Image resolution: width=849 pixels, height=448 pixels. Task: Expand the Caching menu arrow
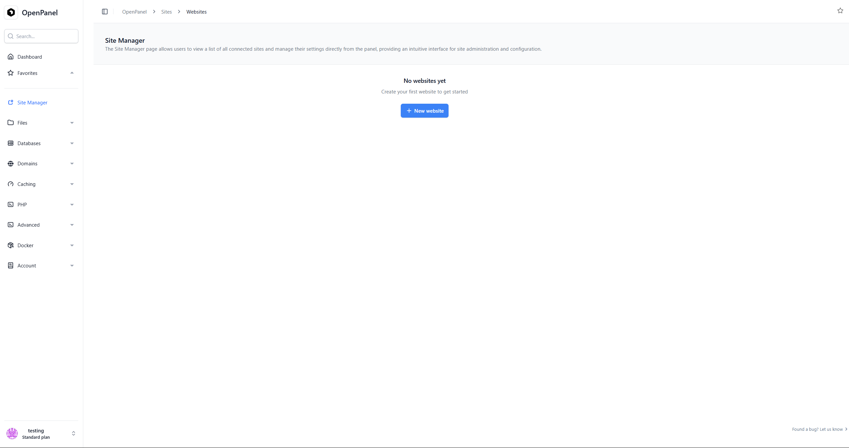72,184
